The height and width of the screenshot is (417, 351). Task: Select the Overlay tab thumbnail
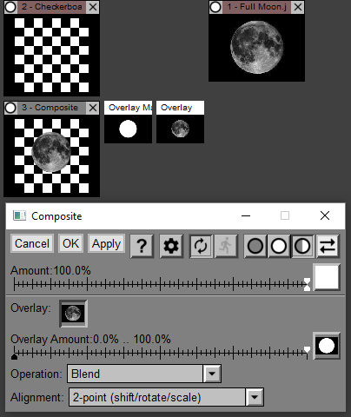[180, 122]
